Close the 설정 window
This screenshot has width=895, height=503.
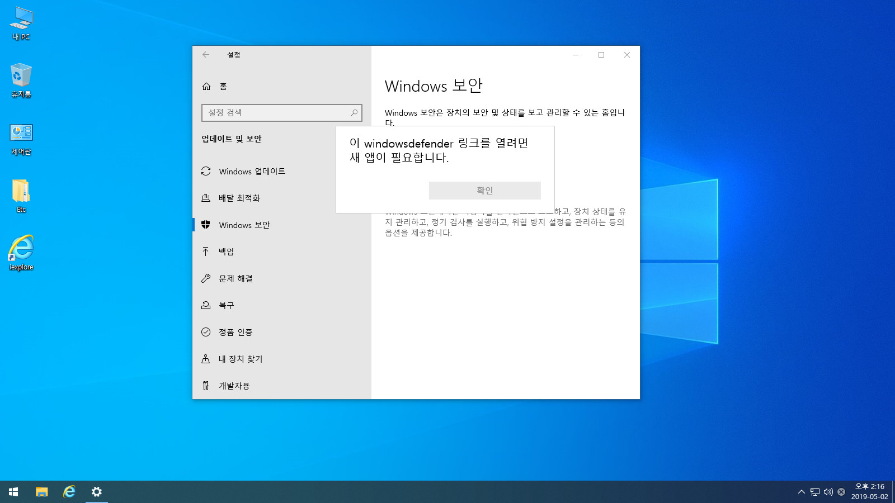627,55
